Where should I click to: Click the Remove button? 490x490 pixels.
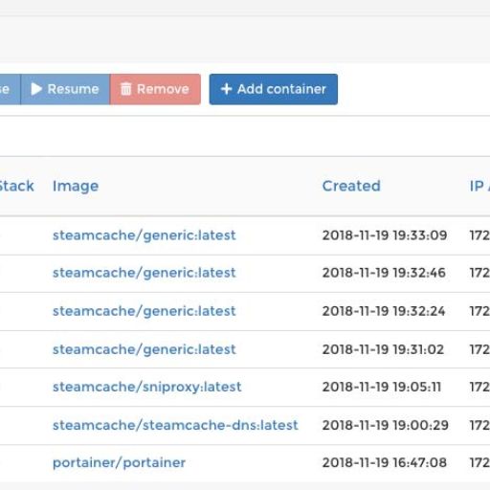155,89
